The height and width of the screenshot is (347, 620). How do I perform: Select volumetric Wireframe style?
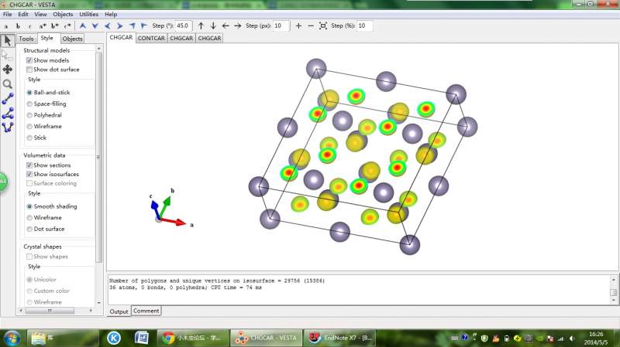[29, 218]
